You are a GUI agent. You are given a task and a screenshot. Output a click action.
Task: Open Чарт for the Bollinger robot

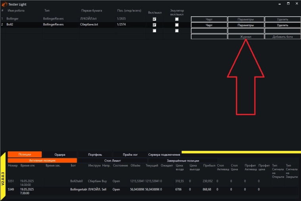(x=209, y=19)
